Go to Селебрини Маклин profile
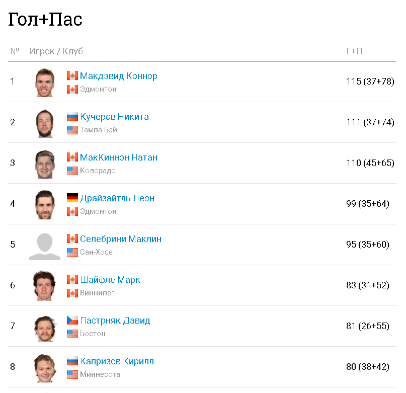 (120, 239)
